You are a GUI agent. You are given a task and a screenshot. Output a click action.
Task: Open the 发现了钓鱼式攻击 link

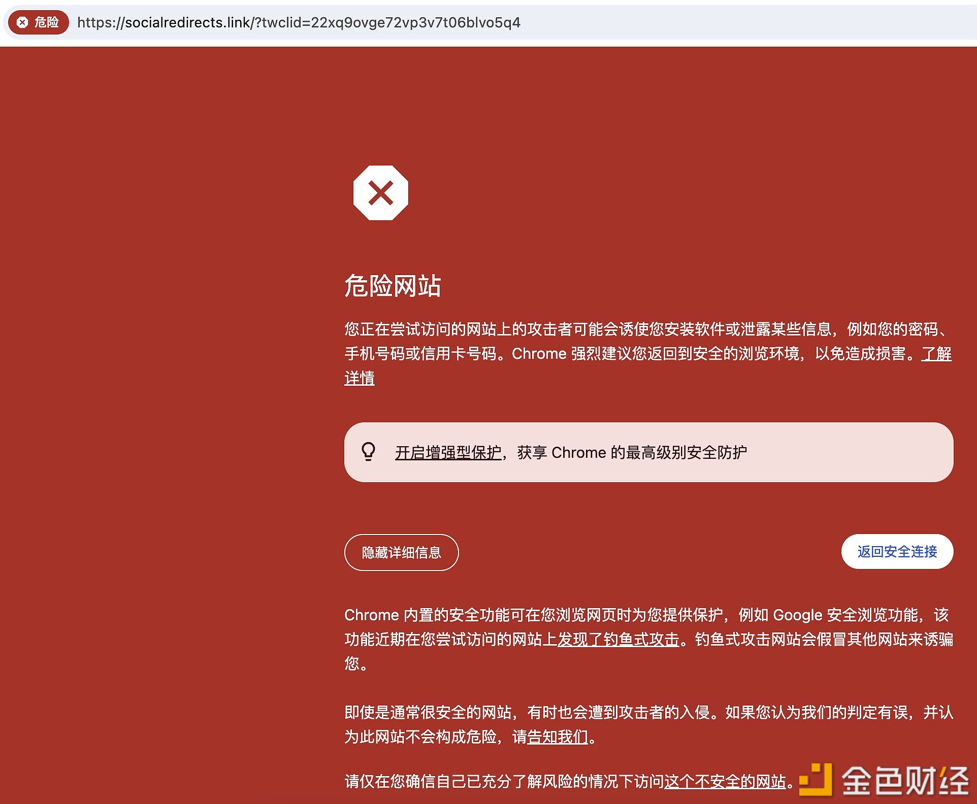click(618, 640)
